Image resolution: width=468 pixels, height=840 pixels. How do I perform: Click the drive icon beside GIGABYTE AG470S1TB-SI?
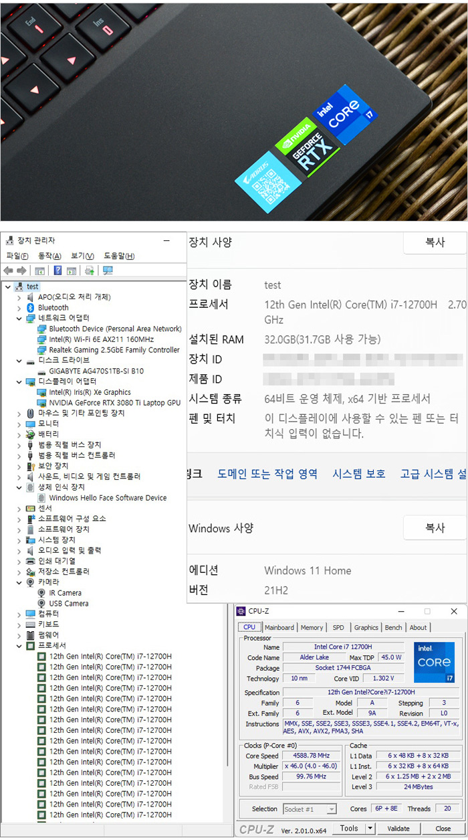coord(41,371)
